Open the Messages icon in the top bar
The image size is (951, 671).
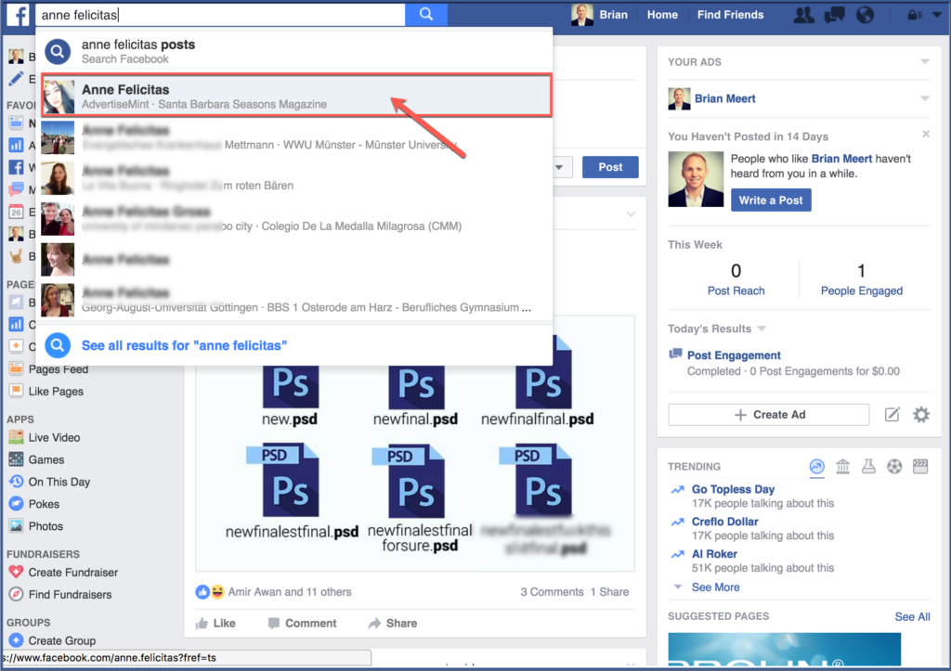click(833, 14)
